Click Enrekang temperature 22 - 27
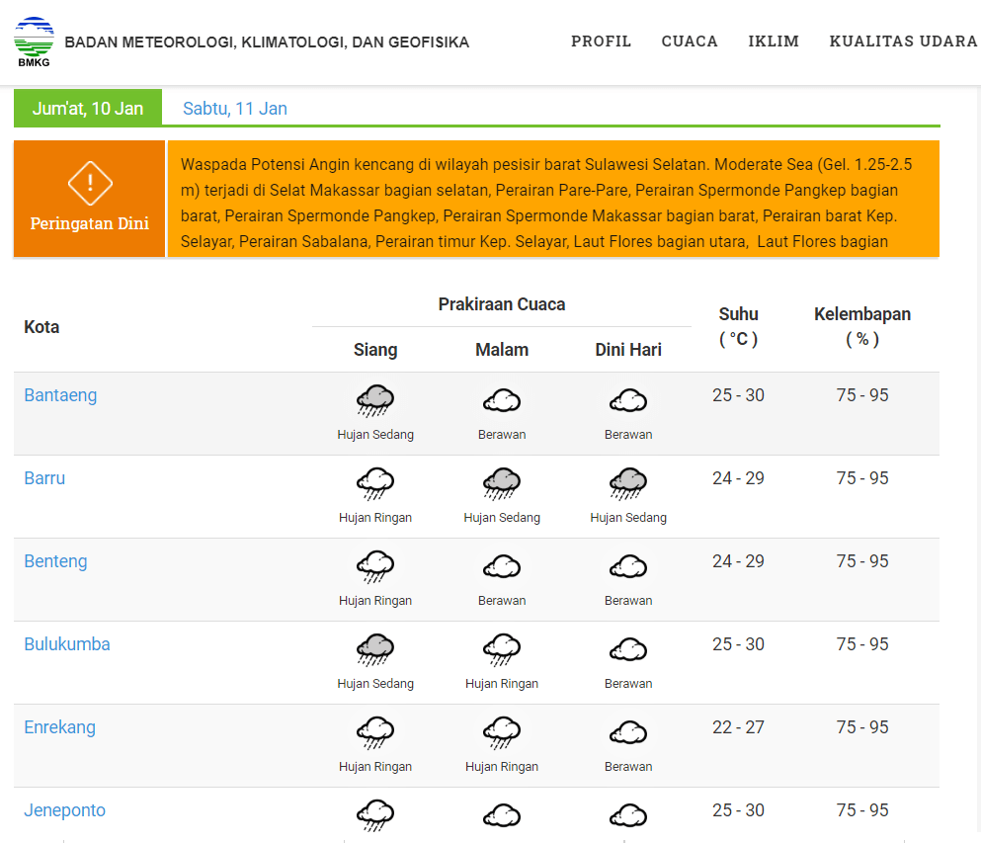 pyautogui.click(x=738, y=727)
